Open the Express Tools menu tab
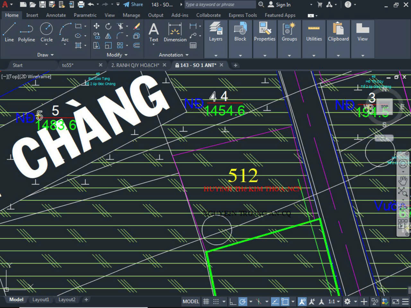Screen dimensions: 411x308 click(242, 15)
